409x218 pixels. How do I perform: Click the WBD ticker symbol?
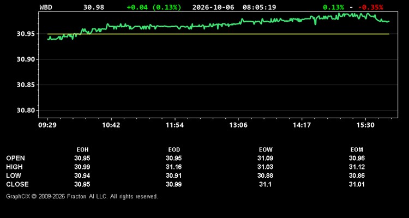coord(46,7)
